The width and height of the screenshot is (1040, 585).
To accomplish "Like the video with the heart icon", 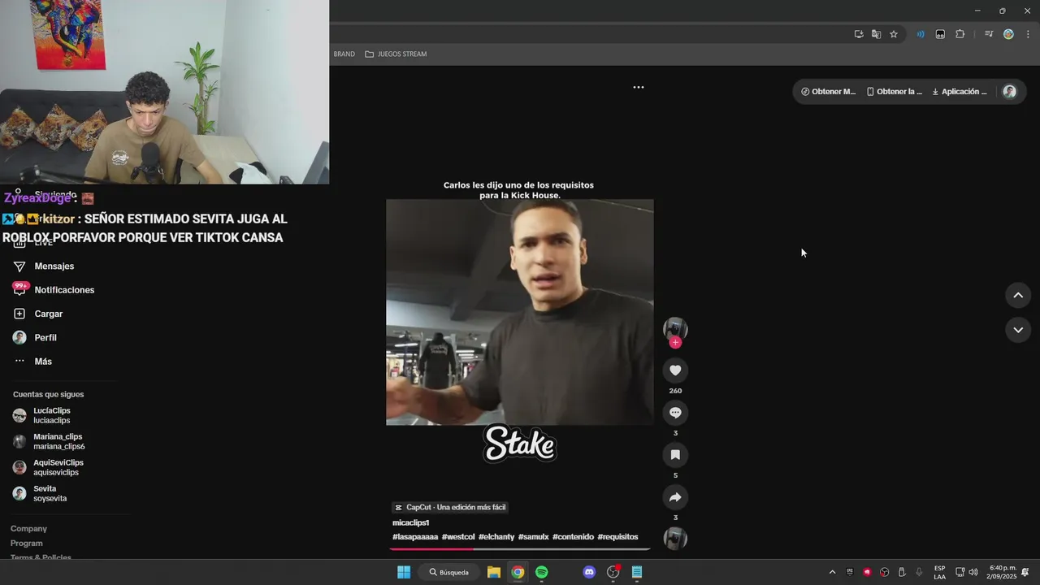I will pos(675,370).
